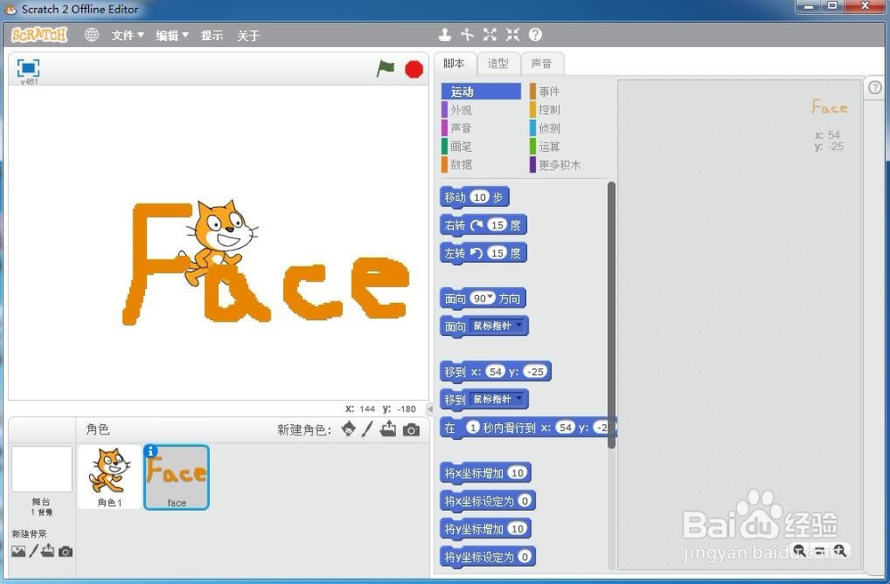Zoom out the scripts area
The width and height of the screenshot is (890, 584).
pos(799,550)
